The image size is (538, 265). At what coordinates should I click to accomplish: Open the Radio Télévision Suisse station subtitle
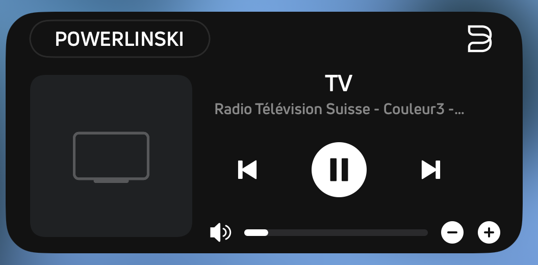point(339,110)
